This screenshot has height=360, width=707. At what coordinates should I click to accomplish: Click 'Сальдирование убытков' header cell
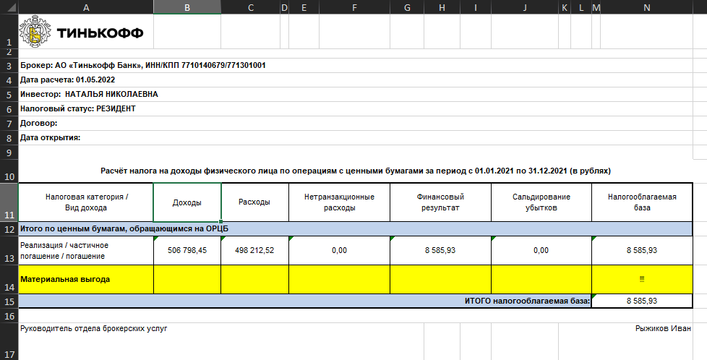(x=541, y=202)
